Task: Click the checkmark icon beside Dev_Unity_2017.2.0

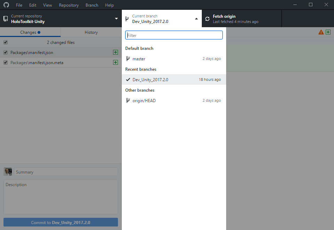Action: tap(128, 79)
